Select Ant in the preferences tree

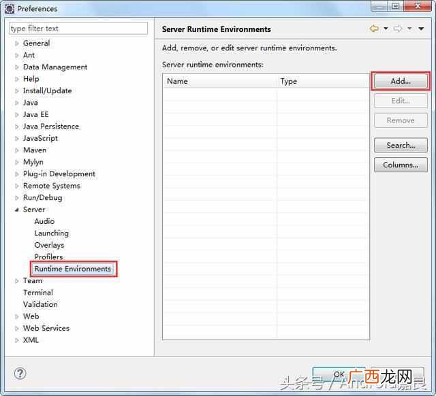(x=29, y=55)
